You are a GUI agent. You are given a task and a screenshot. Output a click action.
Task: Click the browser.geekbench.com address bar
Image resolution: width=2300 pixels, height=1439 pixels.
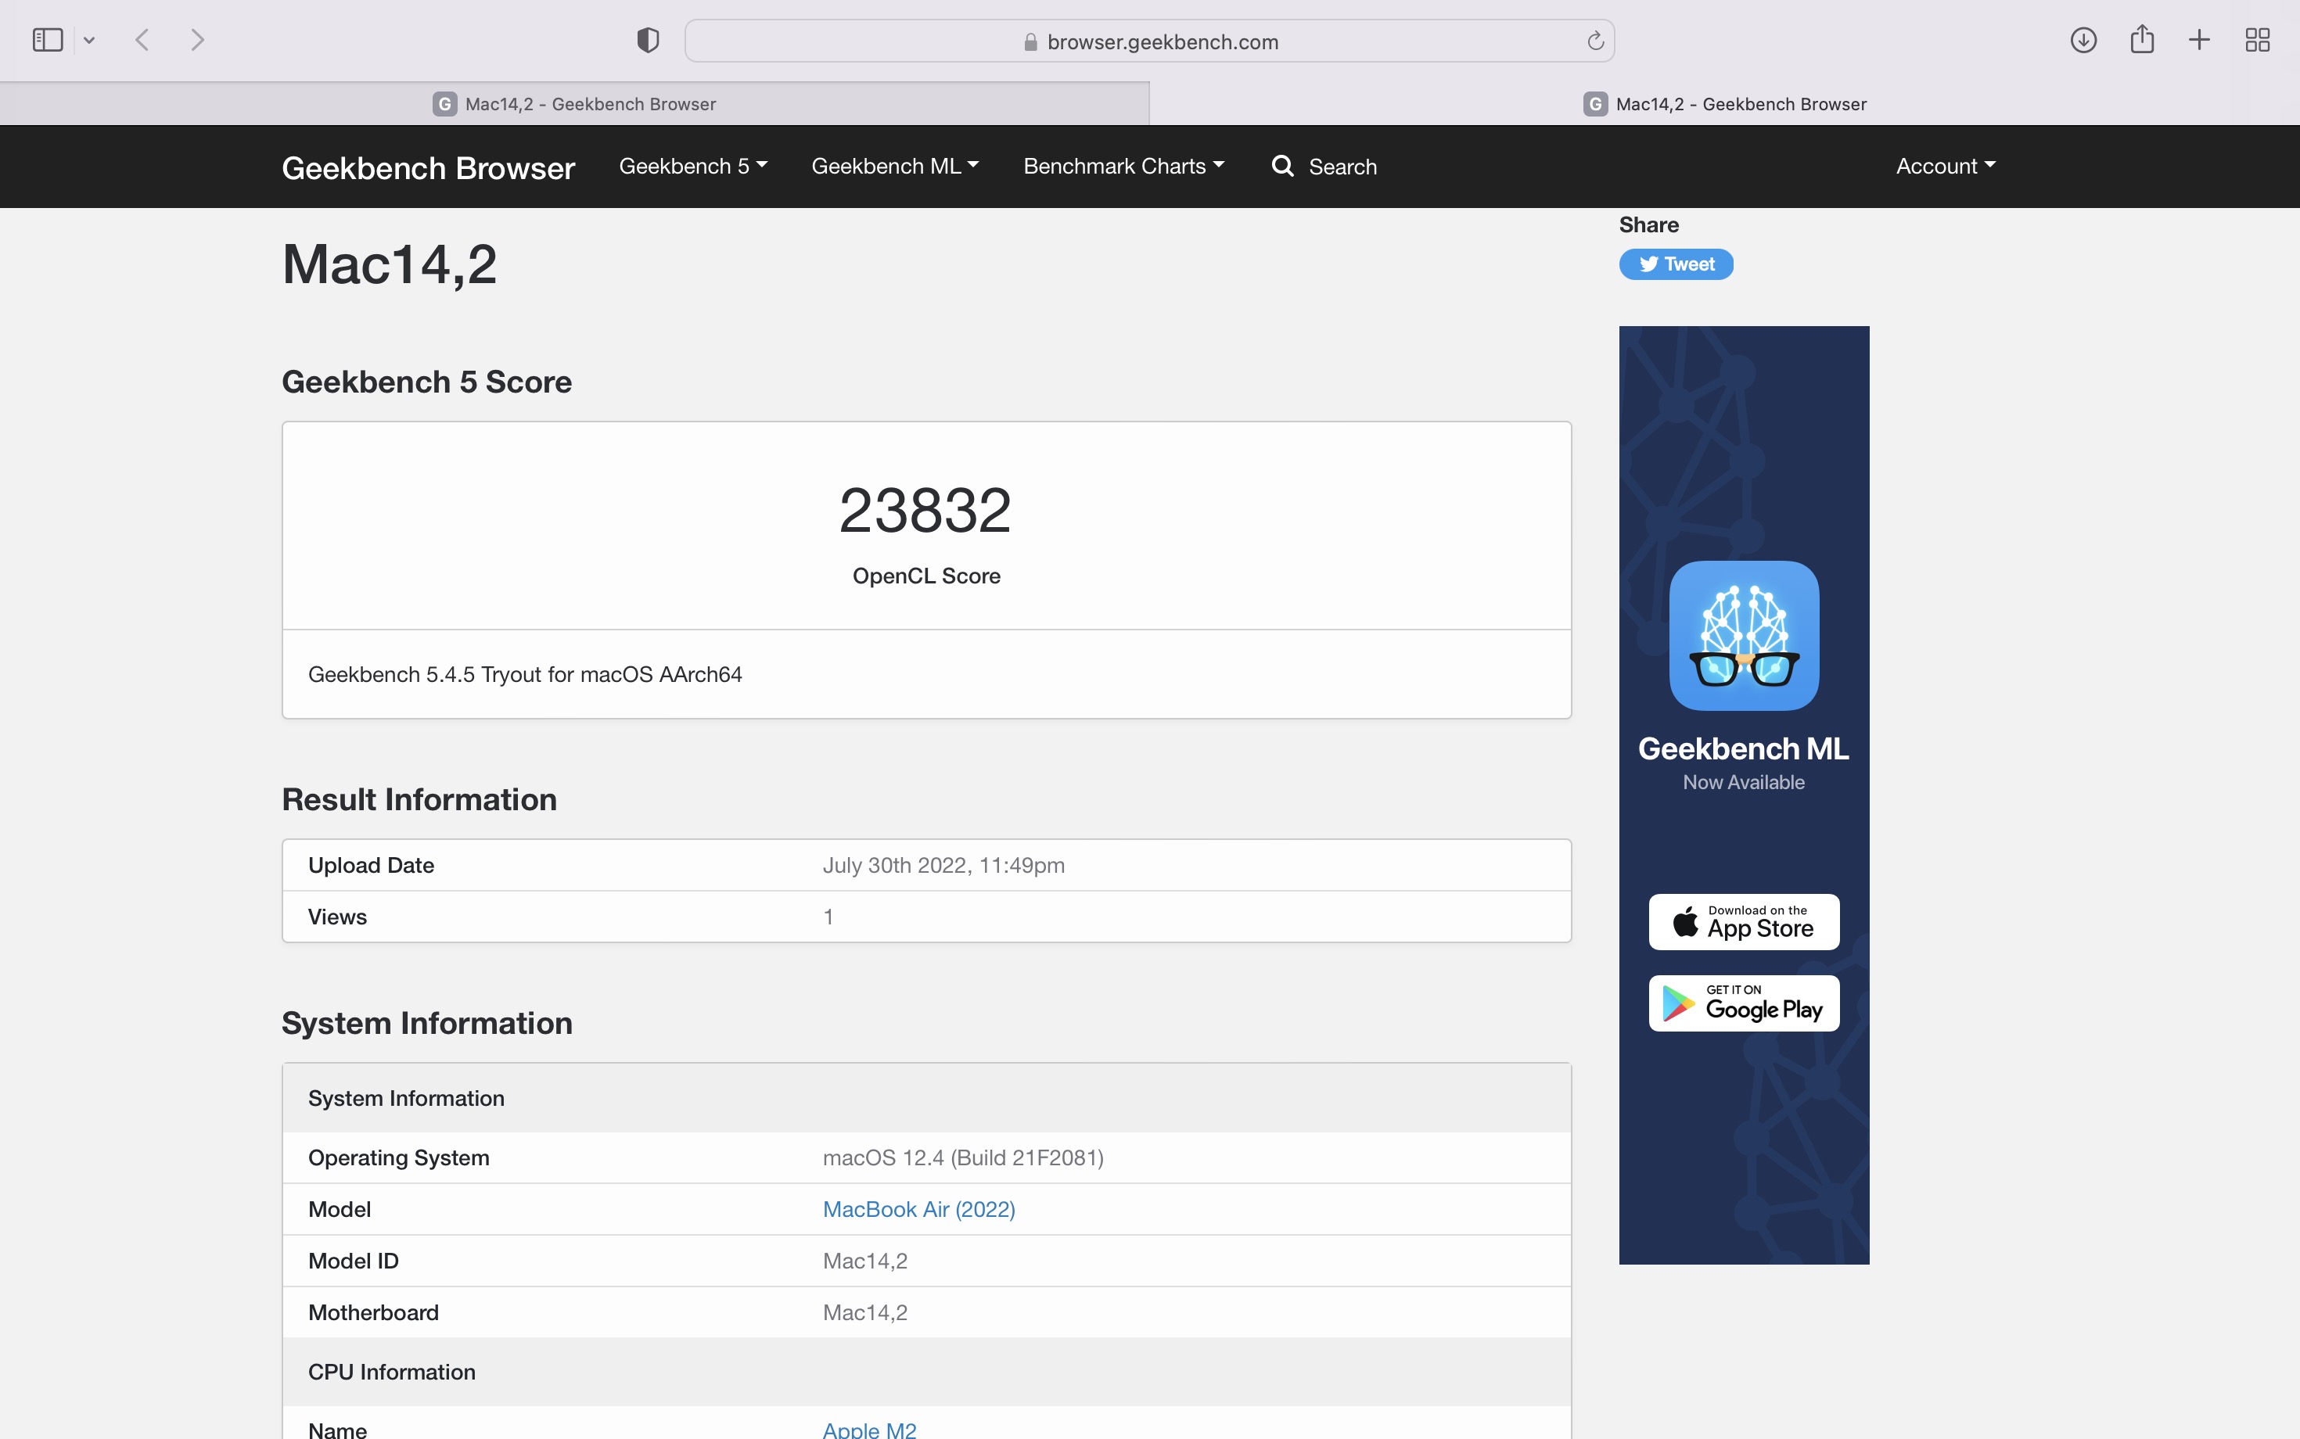[1149, 41]
